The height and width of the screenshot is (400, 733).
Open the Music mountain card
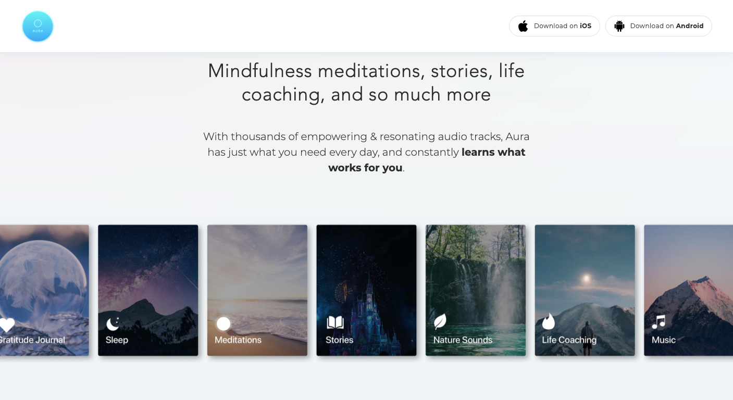coord(689,290)
